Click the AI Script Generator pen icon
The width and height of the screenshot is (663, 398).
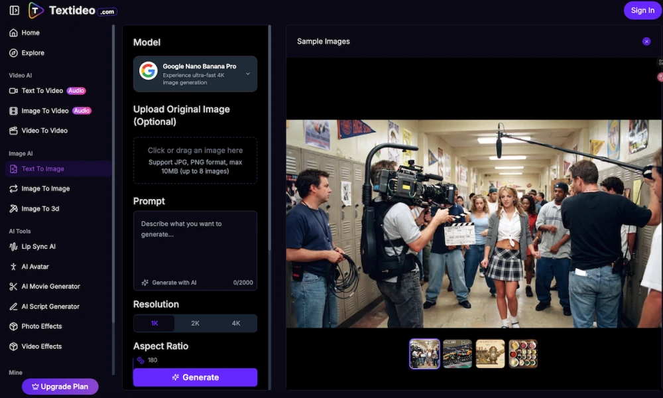(13, 306)
